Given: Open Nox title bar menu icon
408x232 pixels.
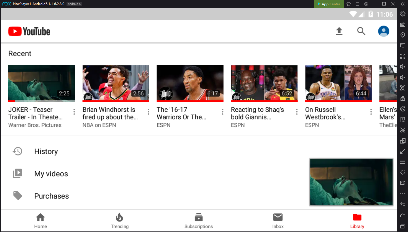Looking at the screenshot, I should (357, 4).
